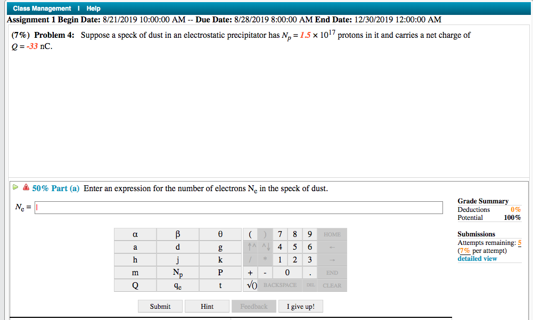Submit the answer for Part (a)

coord(160,306)
